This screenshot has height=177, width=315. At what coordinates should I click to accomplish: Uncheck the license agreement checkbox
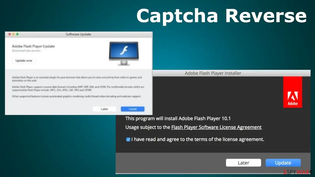click(x=128, y=139)
